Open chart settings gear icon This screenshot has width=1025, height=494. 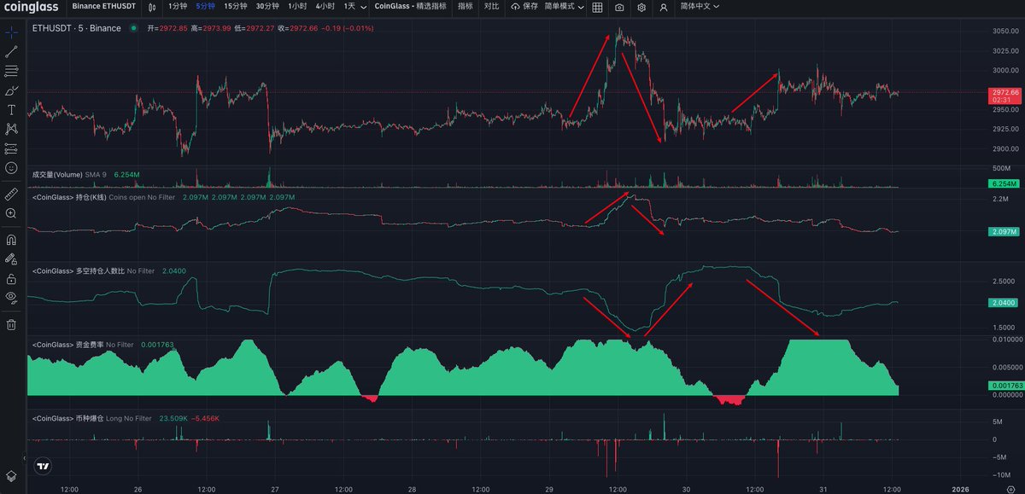tap(641, 7)
